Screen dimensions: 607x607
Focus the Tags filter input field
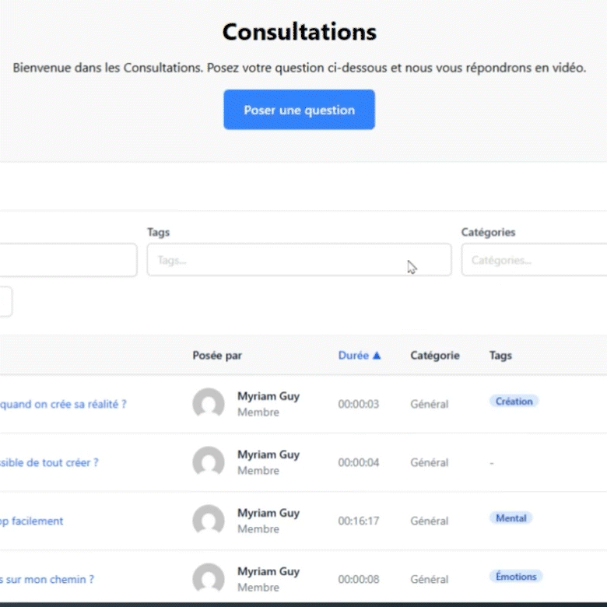(x=299, y=260)
